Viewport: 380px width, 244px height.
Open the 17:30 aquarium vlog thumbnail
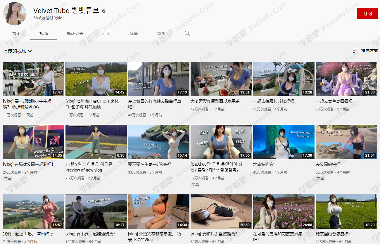click(x=284, y=142)
